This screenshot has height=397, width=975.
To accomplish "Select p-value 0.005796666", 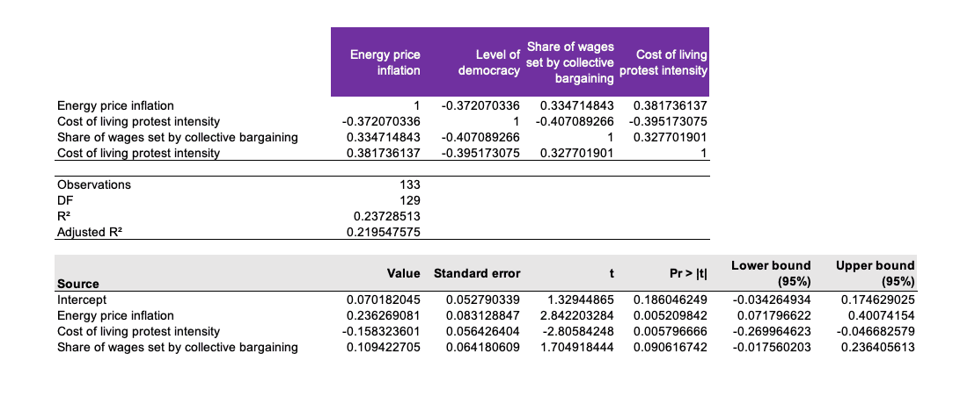I will click(x=671, y=332).
